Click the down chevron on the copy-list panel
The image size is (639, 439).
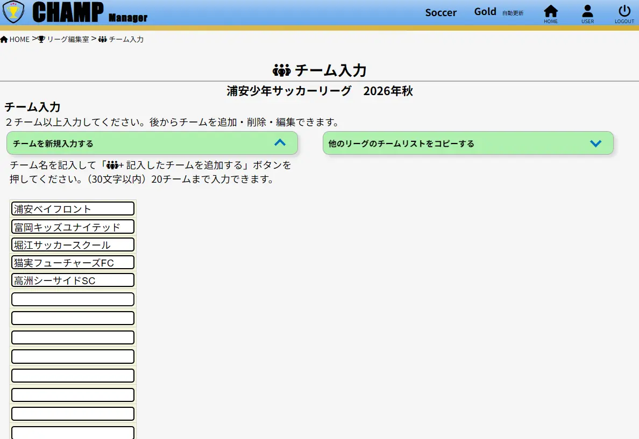click(596, 143)
